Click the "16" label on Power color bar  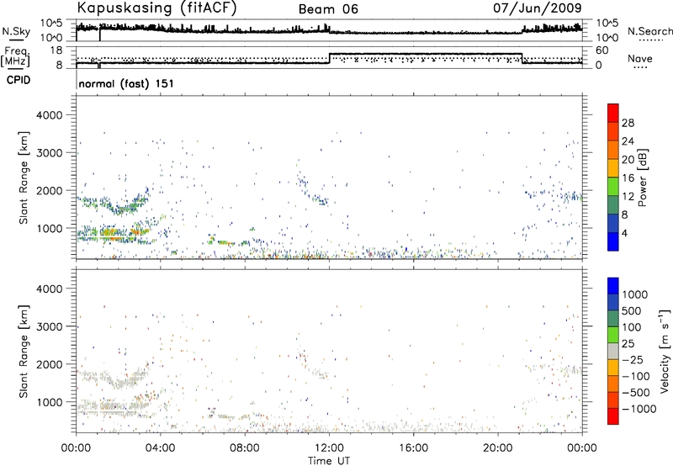(x=628, y=178)
